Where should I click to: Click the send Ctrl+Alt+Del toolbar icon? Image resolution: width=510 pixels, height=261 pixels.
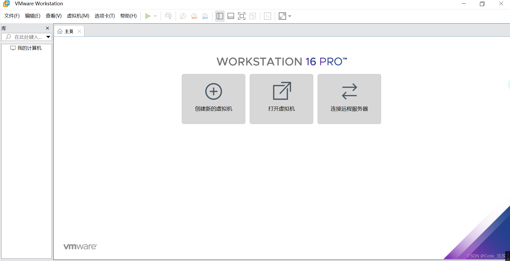(168, 16)
